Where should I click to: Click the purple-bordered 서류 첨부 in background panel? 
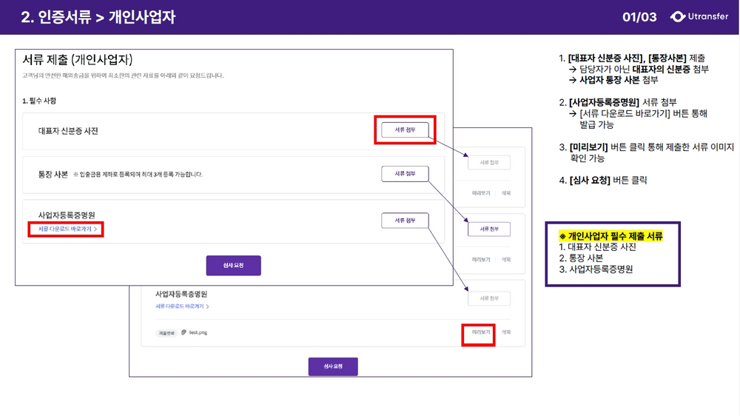pos(489,229)
